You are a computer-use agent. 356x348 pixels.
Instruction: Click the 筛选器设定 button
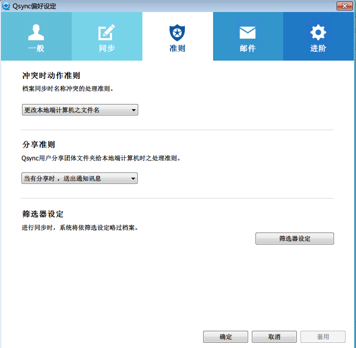coord(294,239)
